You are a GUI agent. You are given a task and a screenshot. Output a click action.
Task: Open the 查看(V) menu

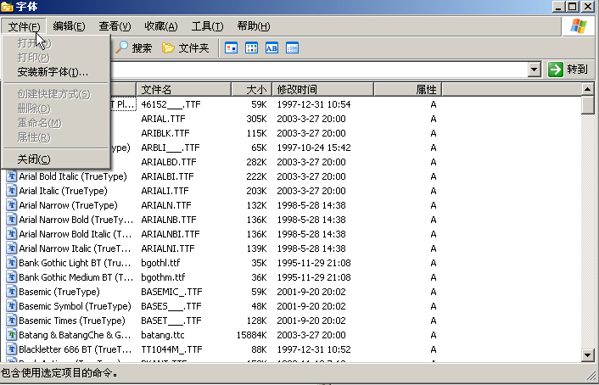(x=115, y=26)
